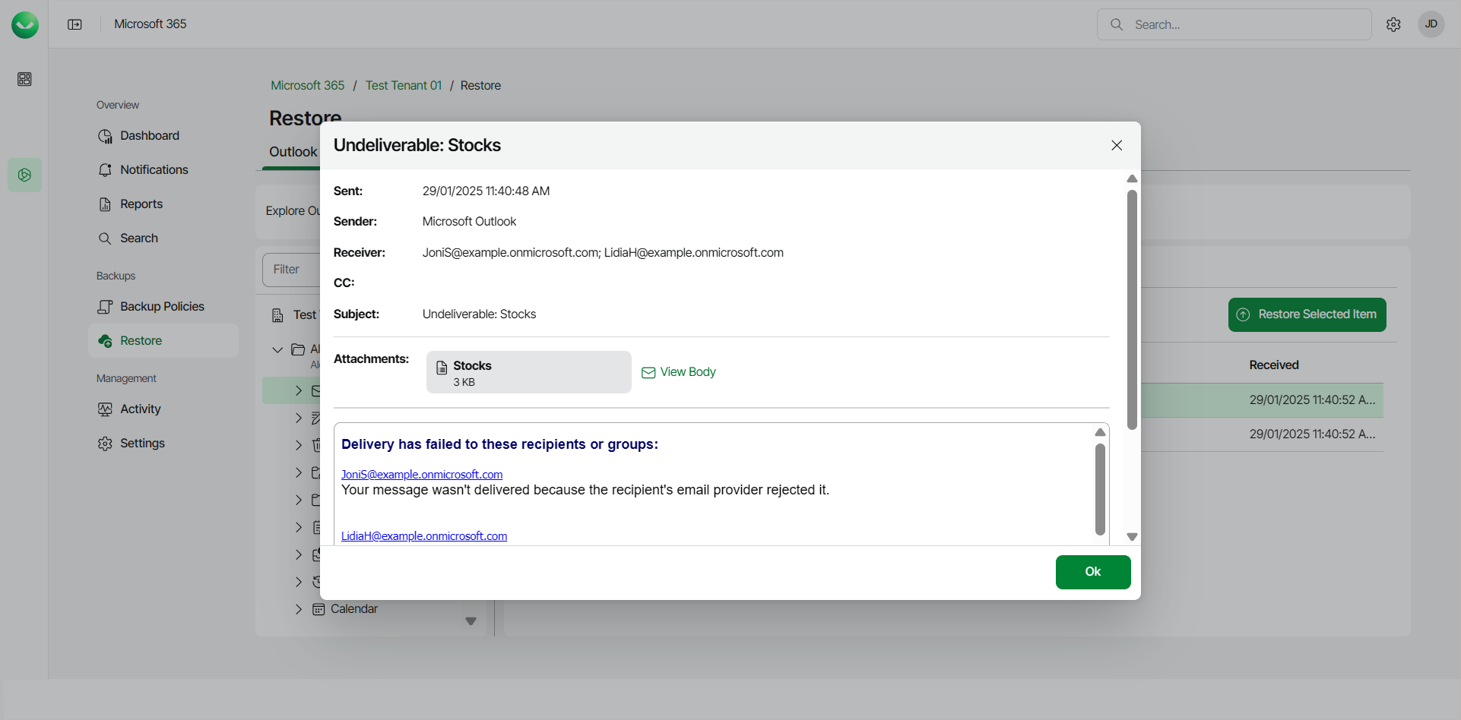Click Restore Selected Item button
Image resolution: width=1461 pixels, height=720 pixels.
1307,314
